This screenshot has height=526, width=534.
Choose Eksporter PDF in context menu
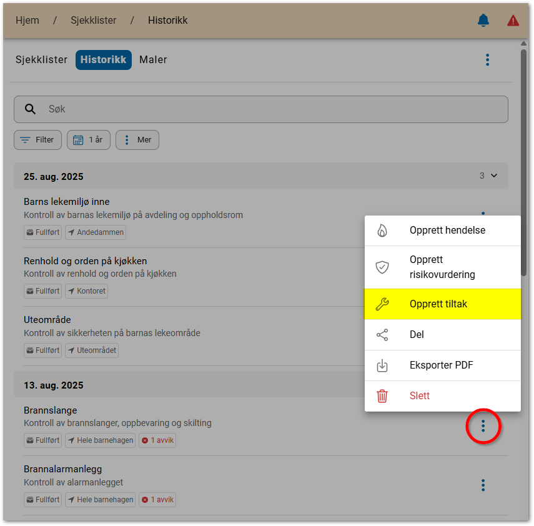point(442,365)
